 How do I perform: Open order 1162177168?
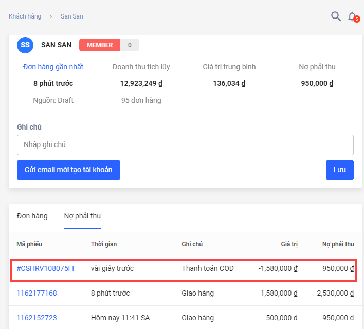point(37,293)
